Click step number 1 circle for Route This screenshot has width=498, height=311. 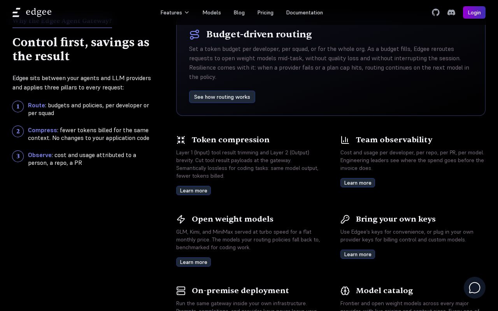point(18,107)
